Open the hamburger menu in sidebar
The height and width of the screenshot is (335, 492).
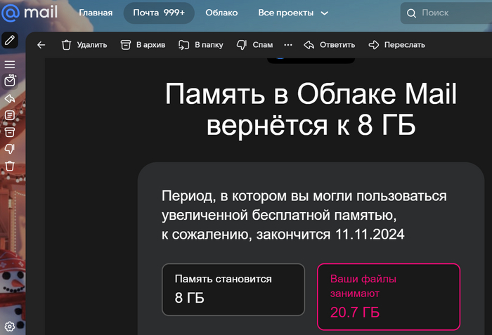(10, 65)
